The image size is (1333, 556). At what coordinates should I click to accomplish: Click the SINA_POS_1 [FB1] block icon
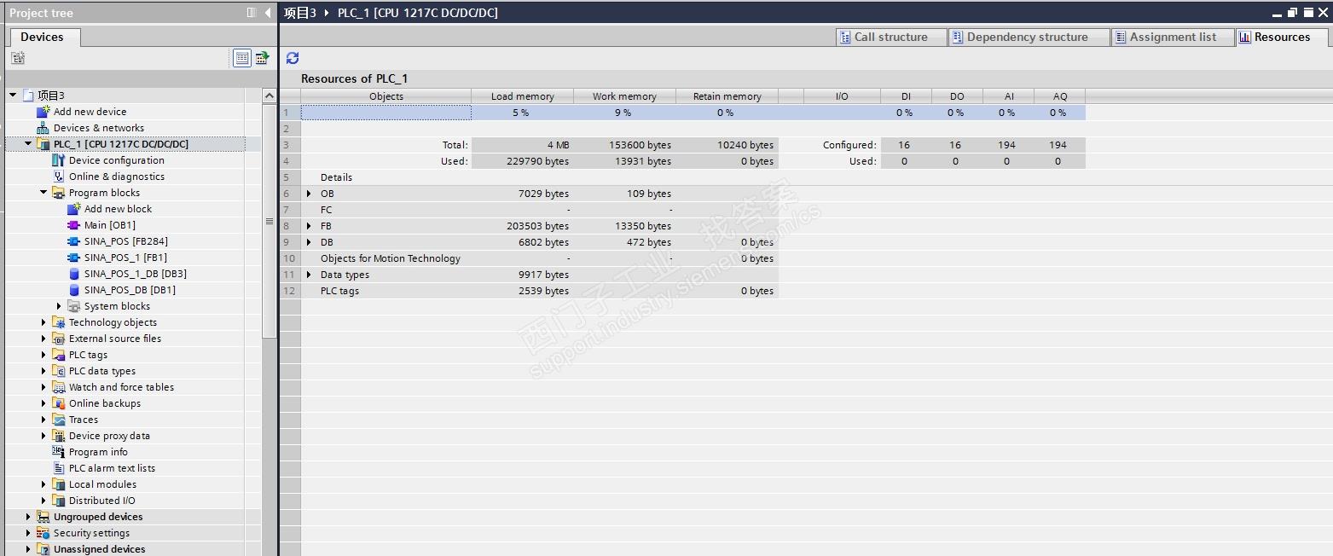[x=74, y=258]
